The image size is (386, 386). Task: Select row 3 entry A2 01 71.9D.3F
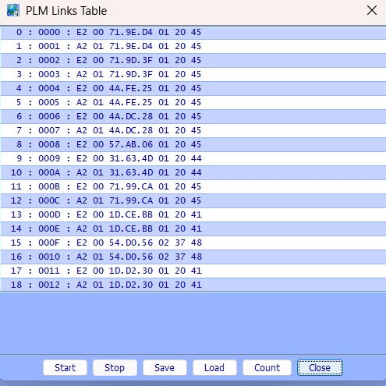193,74
